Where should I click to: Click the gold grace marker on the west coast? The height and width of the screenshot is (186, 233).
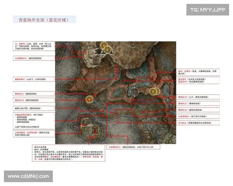click(89, 99)
